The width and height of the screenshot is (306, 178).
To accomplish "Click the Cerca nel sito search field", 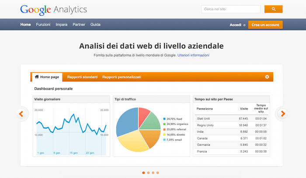I will (x=231, y=9).
